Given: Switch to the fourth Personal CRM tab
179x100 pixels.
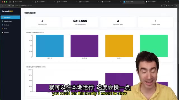Looking at the screenshot, I should pyautogui.click(x=89, y=2).
